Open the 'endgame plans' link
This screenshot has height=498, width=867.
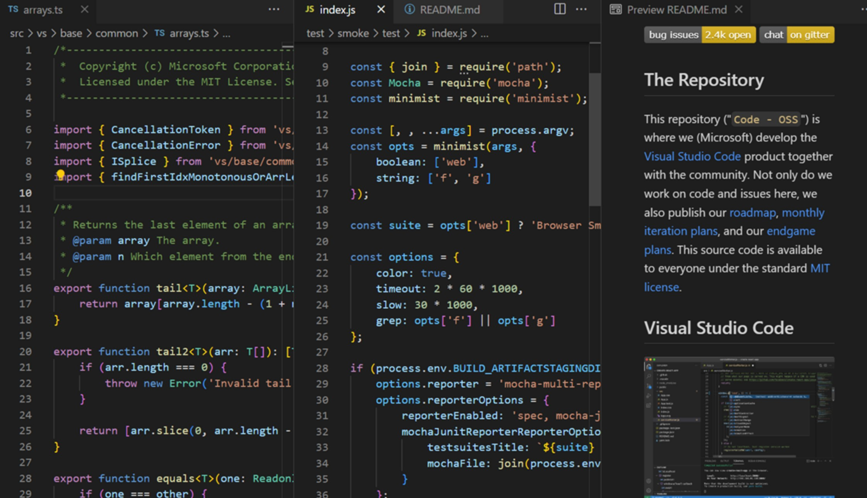pos(730,240)
